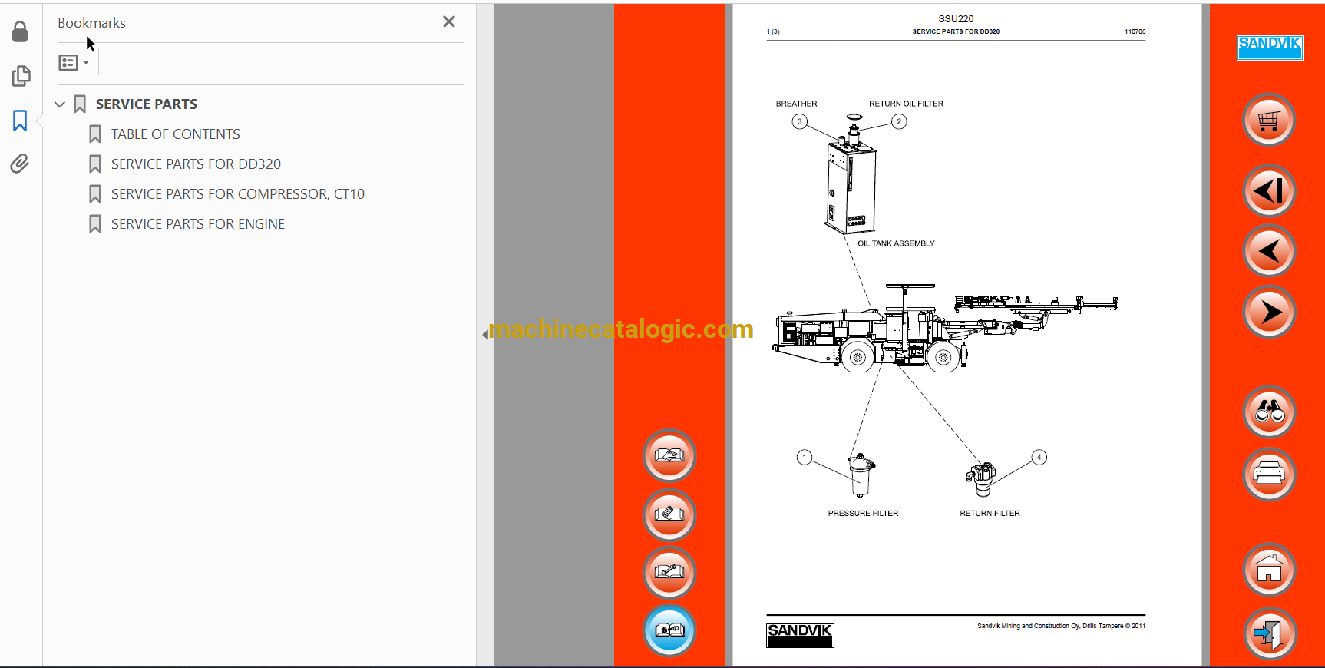Click the exit door button

pos(1269,633)
